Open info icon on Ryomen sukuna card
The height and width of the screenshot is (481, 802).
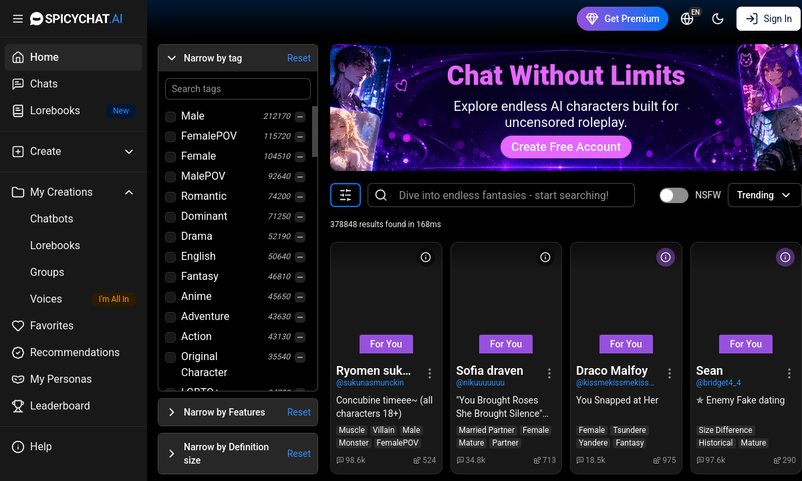point(426,257)
